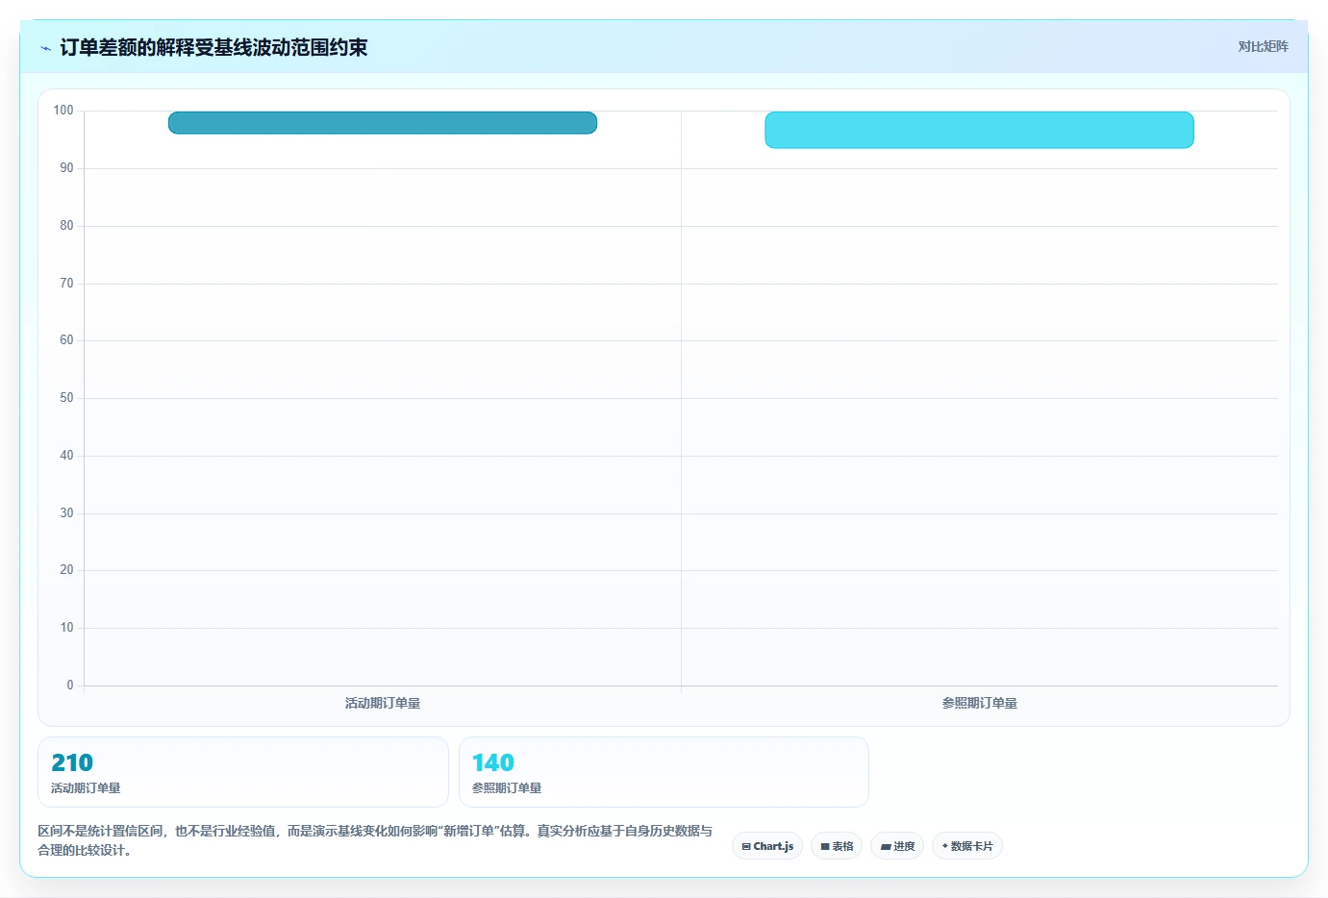Click y-axis tick label 0
This screenshot has width=1328, height=898.
[69, 685]
